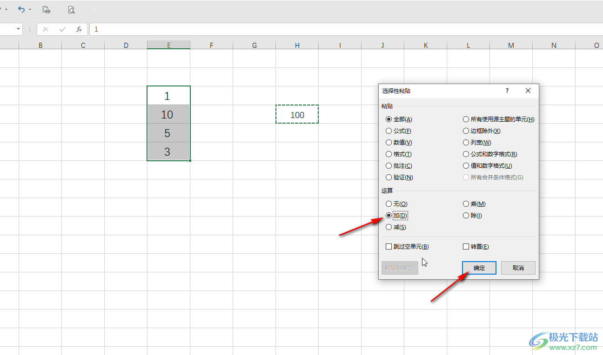Click the Undo arrow icon
Viewport: 603px width, 355px height.
[x=21, y=9]
